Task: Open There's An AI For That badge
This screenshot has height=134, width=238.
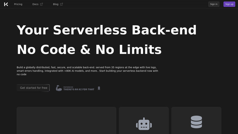Action: tap(78, 88)
